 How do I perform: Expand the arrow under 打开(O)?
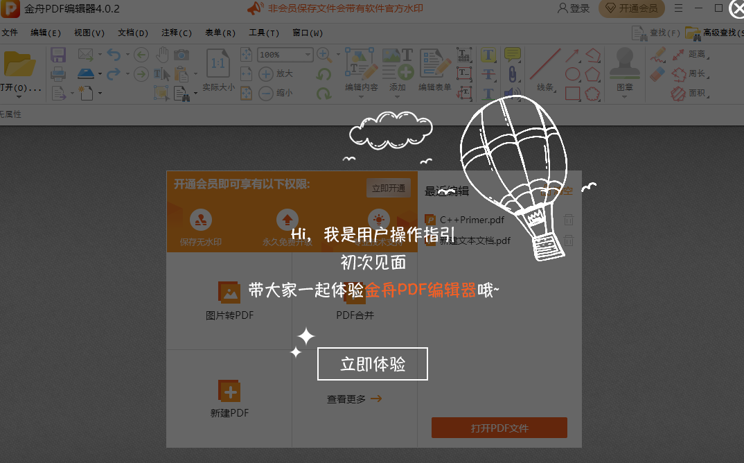point(19,97)
